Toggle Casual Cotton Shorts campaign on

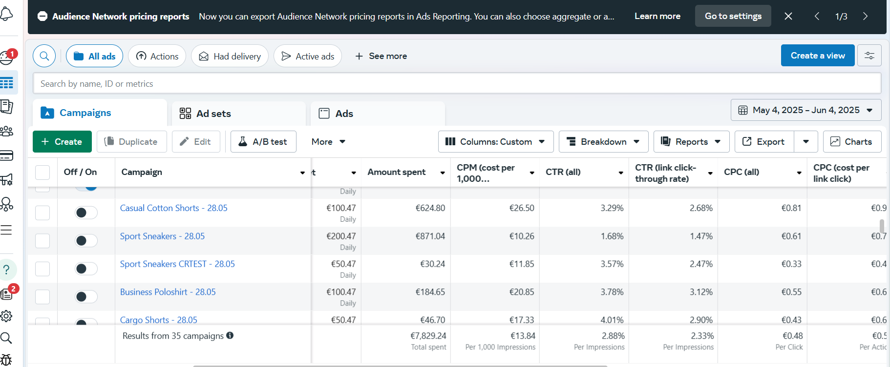(x=86, y=212)
